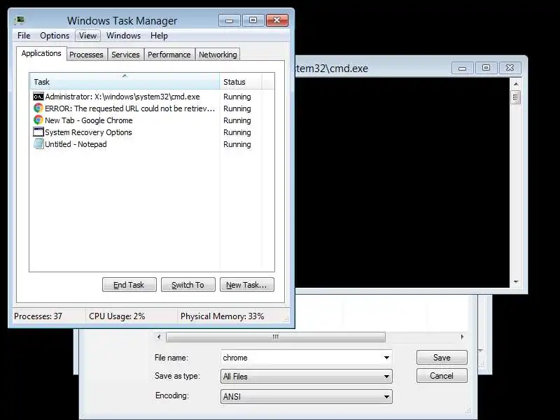Click Cancel in the save dialog
This screenshot has height=420, width=560.
442,376
